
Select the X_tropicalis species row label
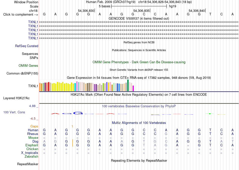[30, 153]
